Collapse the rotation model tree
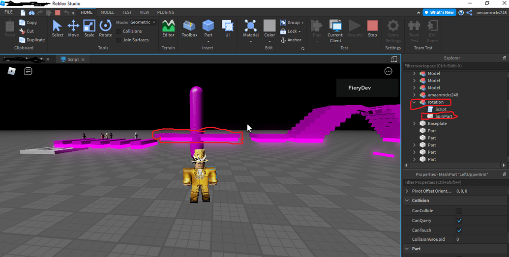 click(x=414, y=102)
